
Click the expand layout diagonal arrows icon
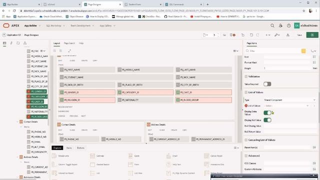click(x=69, y=51)
